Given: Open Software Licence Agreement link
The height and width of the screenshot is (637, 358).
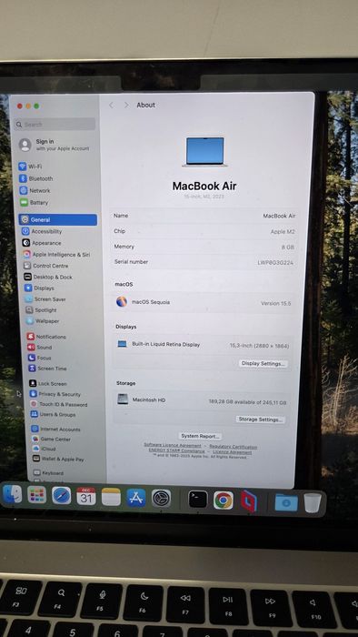Looking at the screenshot, I should point(173,446).
